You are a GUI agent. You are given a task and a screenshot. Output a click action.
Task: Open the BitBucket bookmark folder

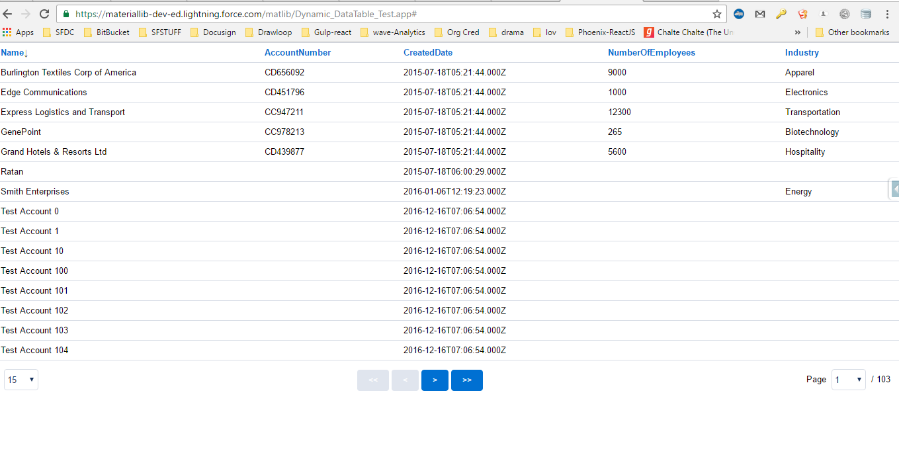pyautogui.click(x=106, y=32)
